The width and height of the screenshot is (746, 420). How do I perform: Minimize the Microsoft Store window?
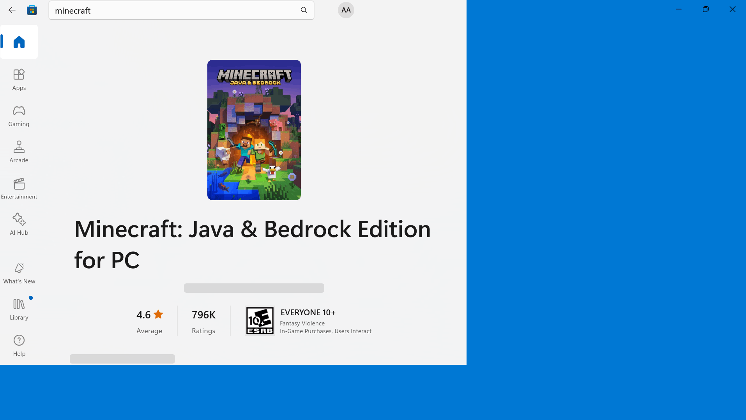coord(679,9)
